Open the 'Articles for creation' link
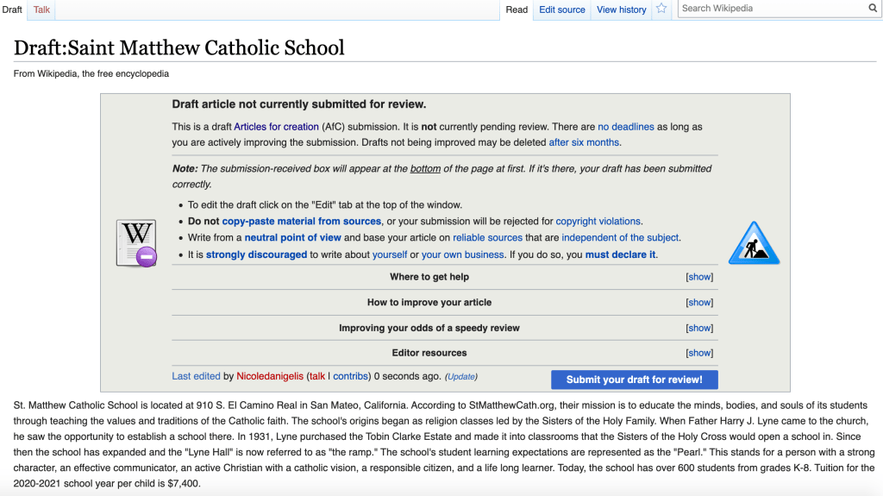The width and height of the screenshot is (883, 496). click(276, 127)
